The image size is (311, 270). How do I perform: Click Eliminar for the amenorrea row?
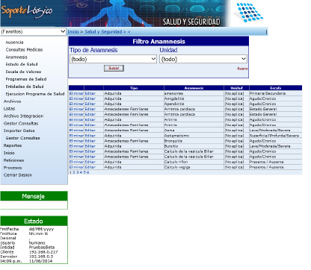click(x=76, y=93)
